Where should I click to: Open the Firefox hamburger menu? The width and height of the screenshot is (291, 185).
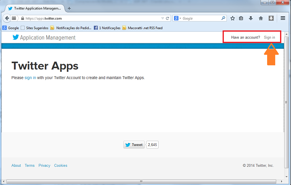click(283, 18)
